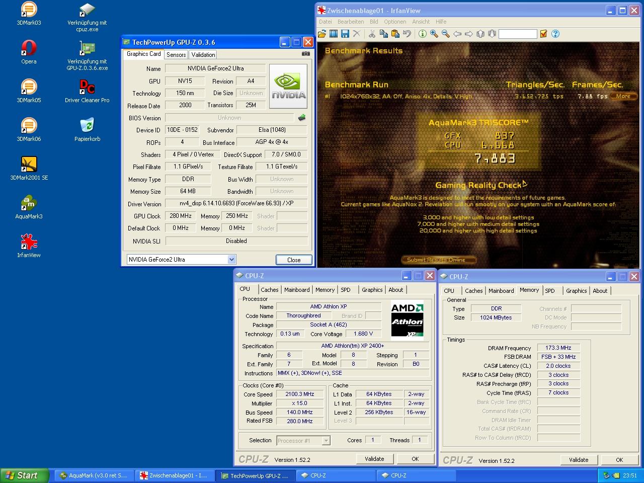
Task: Open the Bild menu in IrfanView
Action: 374,22
